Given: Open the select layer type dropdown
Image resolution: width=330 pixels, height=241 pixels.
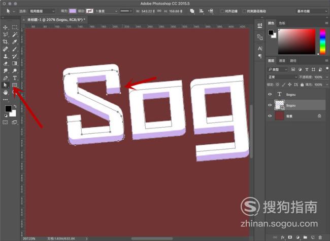Looking at the screenshot, I should 42,11.
